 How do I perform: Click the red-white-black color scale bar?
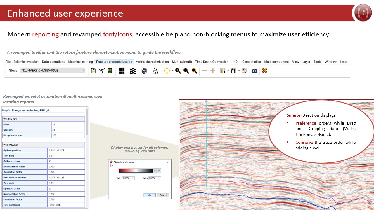tap(136, 171)
